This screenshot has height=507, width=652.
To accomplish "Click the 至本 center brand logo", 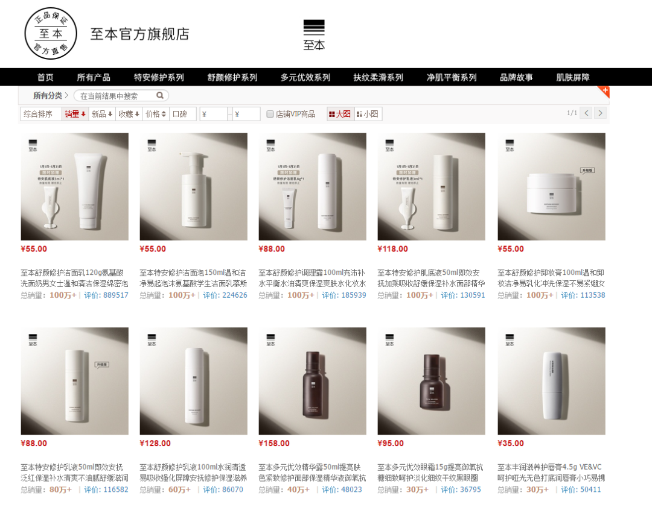I will pos(313,35).
